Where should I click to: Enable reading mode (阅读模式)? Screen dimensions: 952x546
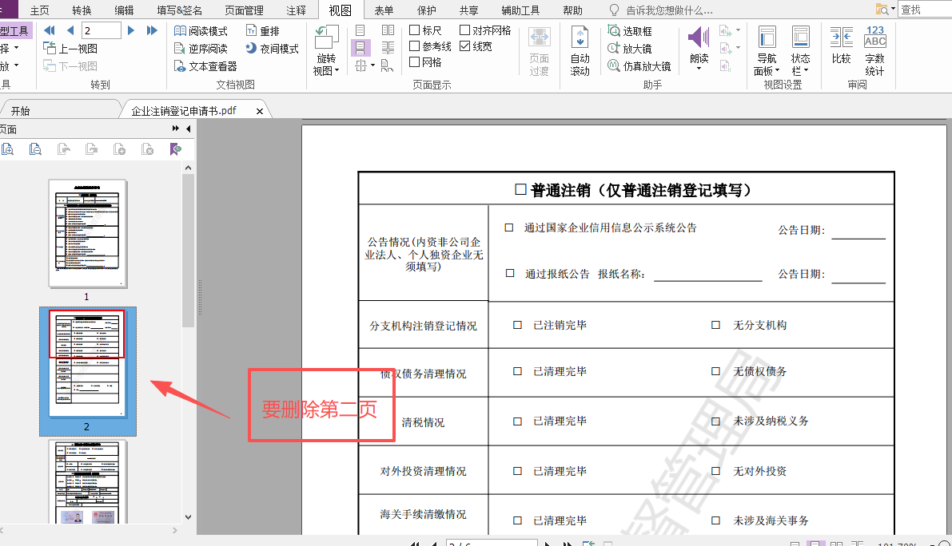point(201,31)
